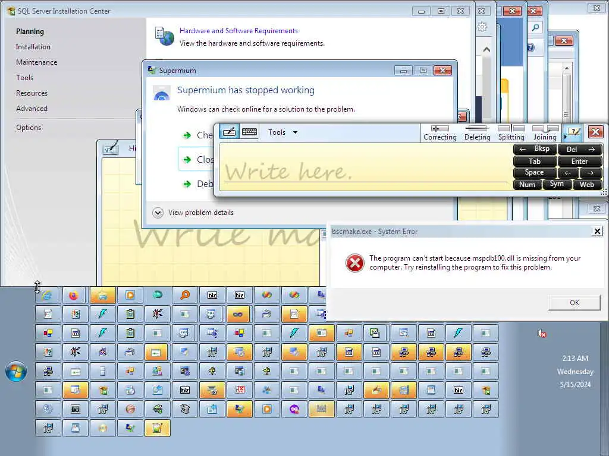This screenshot has height=456, width=609.
Task: Select Tools in SQL Server Installation Center sidebar
Action: coord(24,78)
